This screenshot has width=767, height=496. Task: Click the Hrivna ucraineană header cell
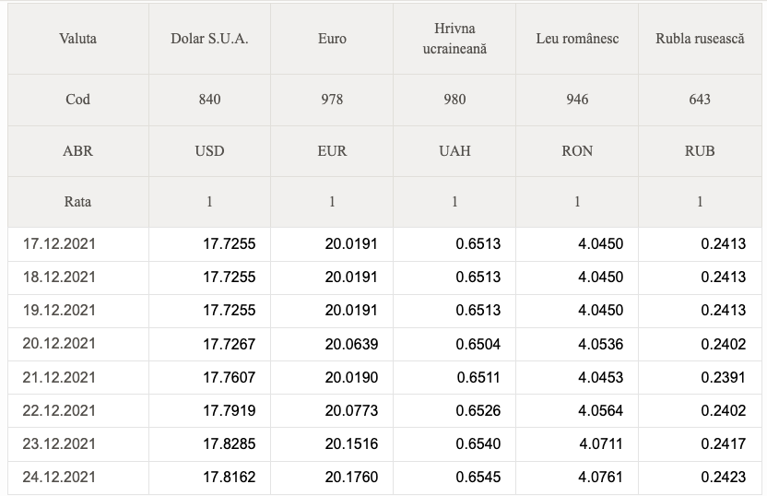[454, 39]
